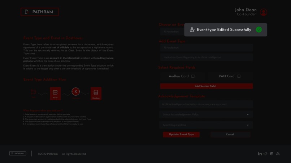Expand Select Acknowledgement Fields dropdown
This screenshot has height=163, width=291.
(x=206, y=114)
